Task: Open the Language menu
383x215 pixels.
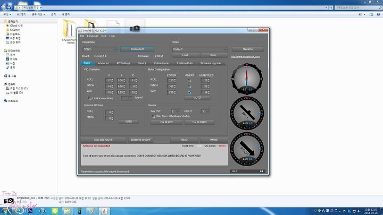Action: 93,36
